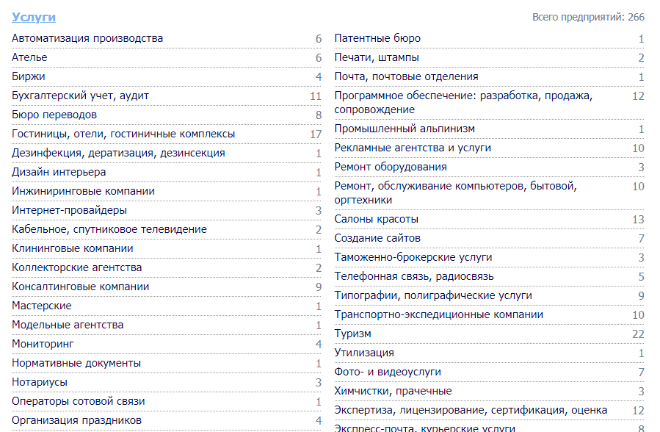The image size is (660, 432).
Task: Open Создание сайтов category
Action: coord(377,238)
